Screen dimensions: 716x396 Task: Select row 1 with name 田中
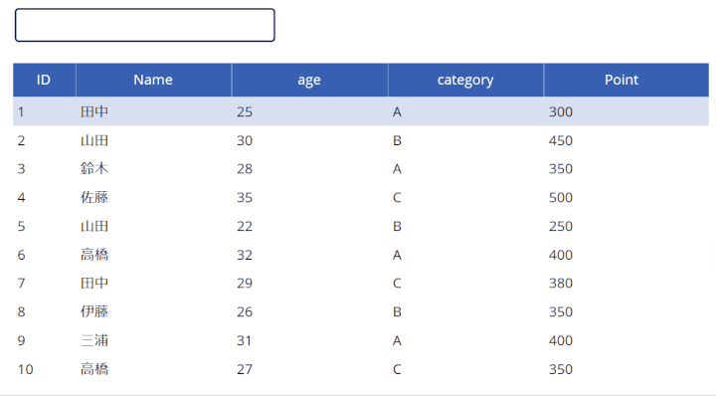(x=361, y=111)
